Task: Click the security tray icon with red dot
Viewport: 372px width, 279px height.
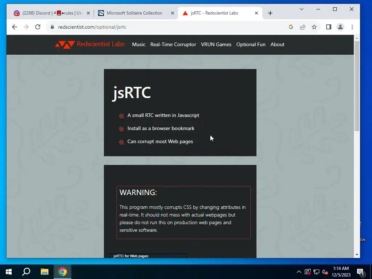Action: 308,272
